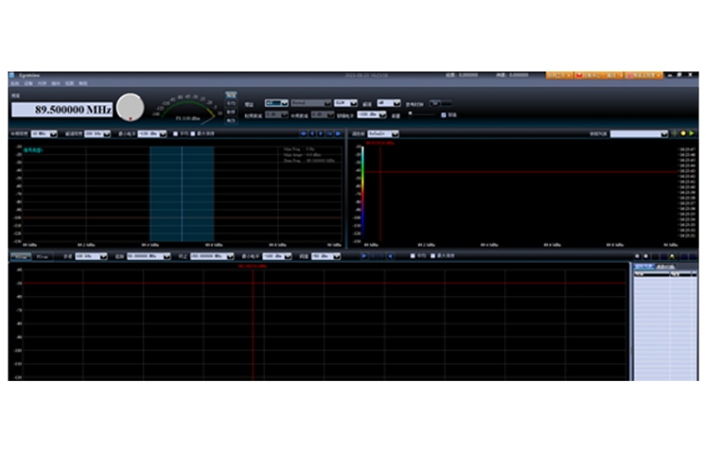Click the blue play arrow in spectrum toolbar
The width and height of the screenshot is (706, 470).
click(319, 134)
